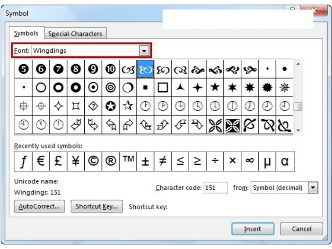Image resolution: width=332 pixels, height=249 pixels.
Task: Open the Font dropdown list
Action: pyautogui.click(x=144, y=51)
